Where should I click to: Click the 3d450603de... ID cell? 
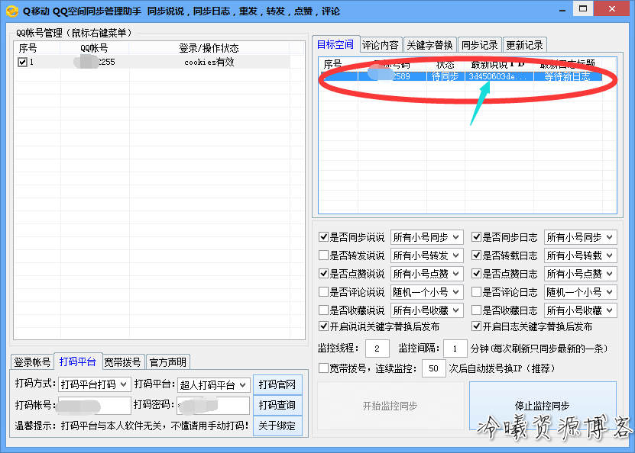[498, 76]
